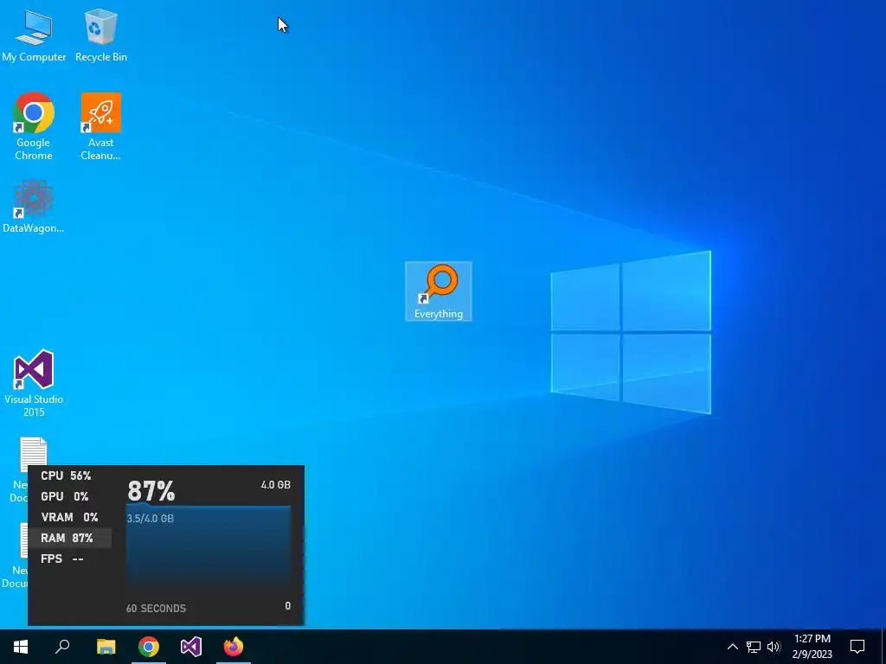Select the Everything search shortcut icon

coord(439,291)
